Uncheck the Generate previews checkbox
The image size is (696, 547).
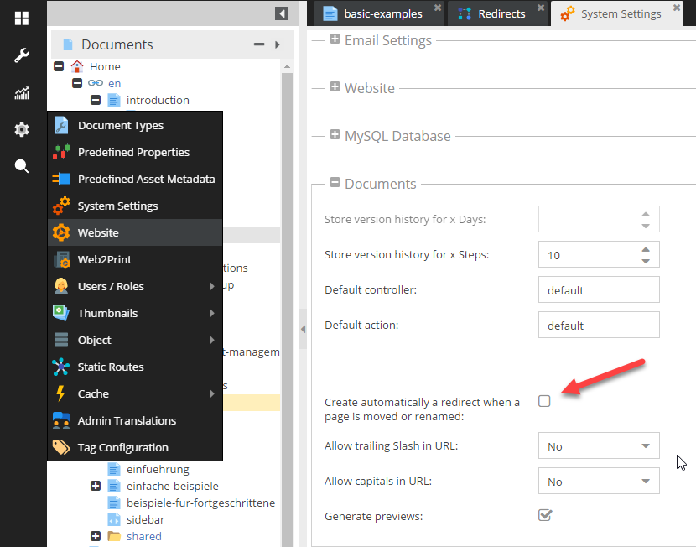point(545,515)
